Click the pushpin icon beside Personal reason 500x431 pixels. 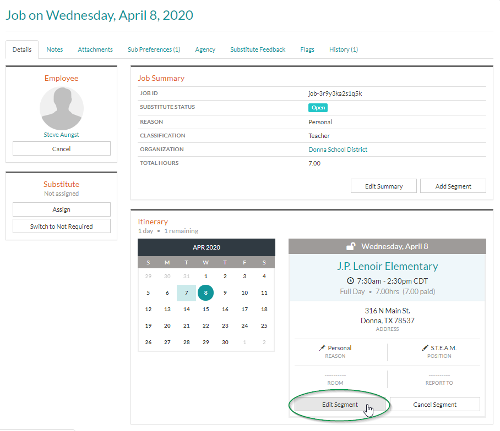322,347
